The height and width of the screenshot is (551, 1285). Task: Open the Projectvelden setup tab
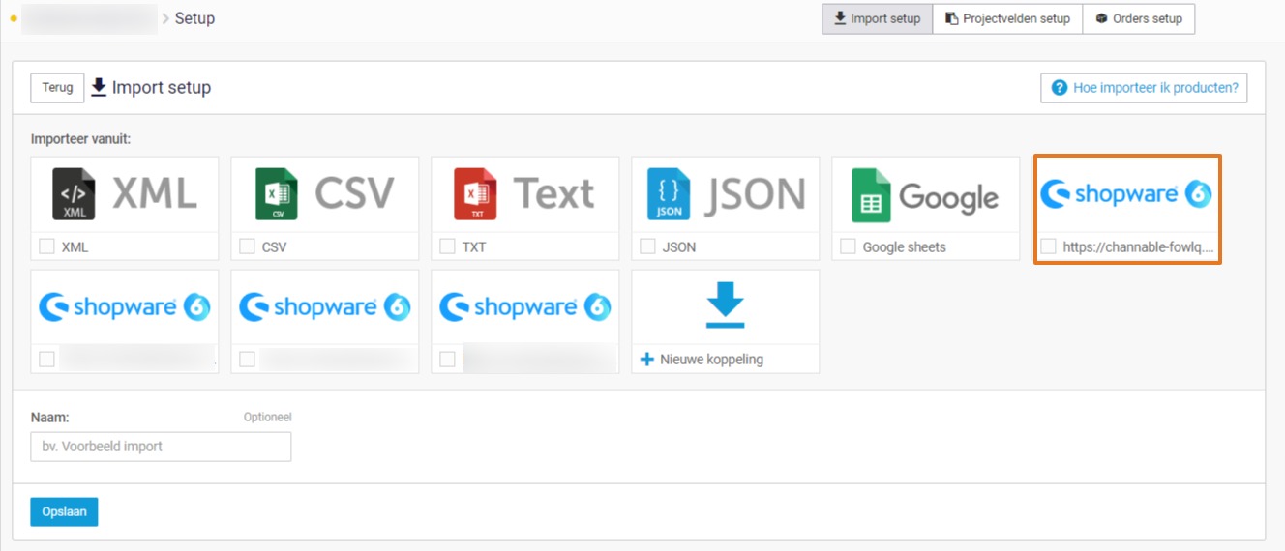pos(1007,18)
